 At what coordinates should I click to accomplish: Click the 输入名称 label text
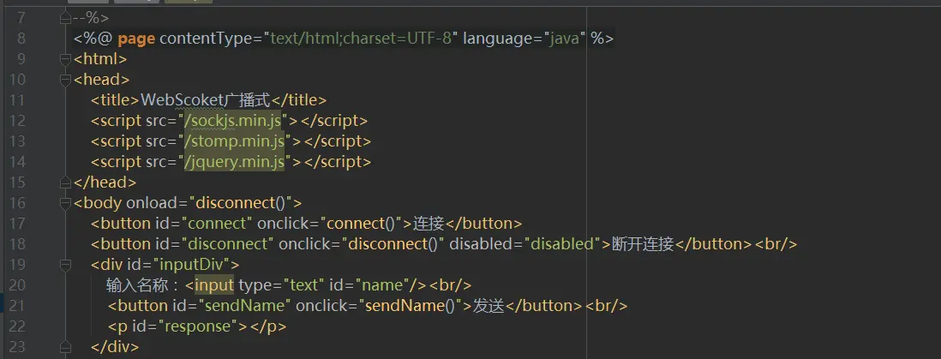[138, 284]
